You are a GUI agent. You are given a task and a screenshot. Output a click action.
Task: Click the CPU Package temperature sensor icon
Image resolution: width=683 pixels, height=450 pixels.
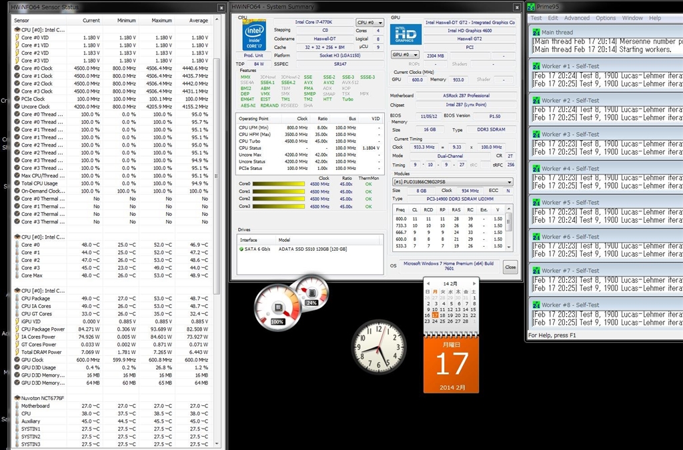17,299
